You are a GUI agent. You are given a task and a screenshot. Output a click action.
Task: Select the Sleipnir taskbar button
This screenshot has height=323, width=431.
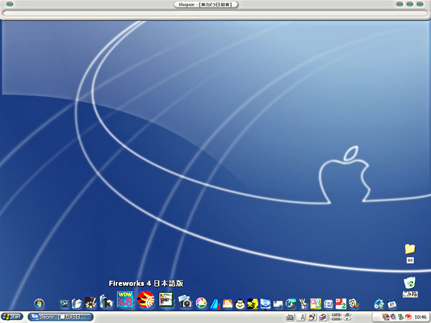point(60,317)
